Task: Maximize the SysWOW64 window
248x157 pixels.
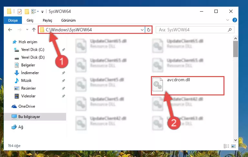Action: coord(216,11)
